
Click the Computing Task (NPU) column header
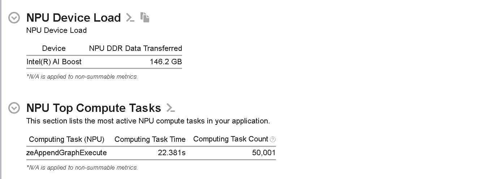point(66,139)
